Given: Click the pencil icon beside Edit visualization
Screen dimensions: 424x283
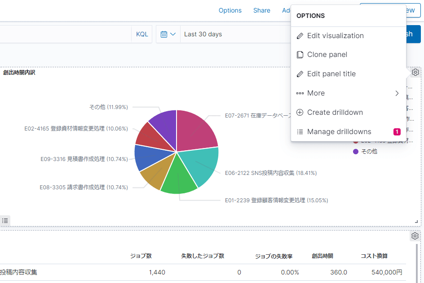Looking at the screenshot, I should click(x=300, y=35).
